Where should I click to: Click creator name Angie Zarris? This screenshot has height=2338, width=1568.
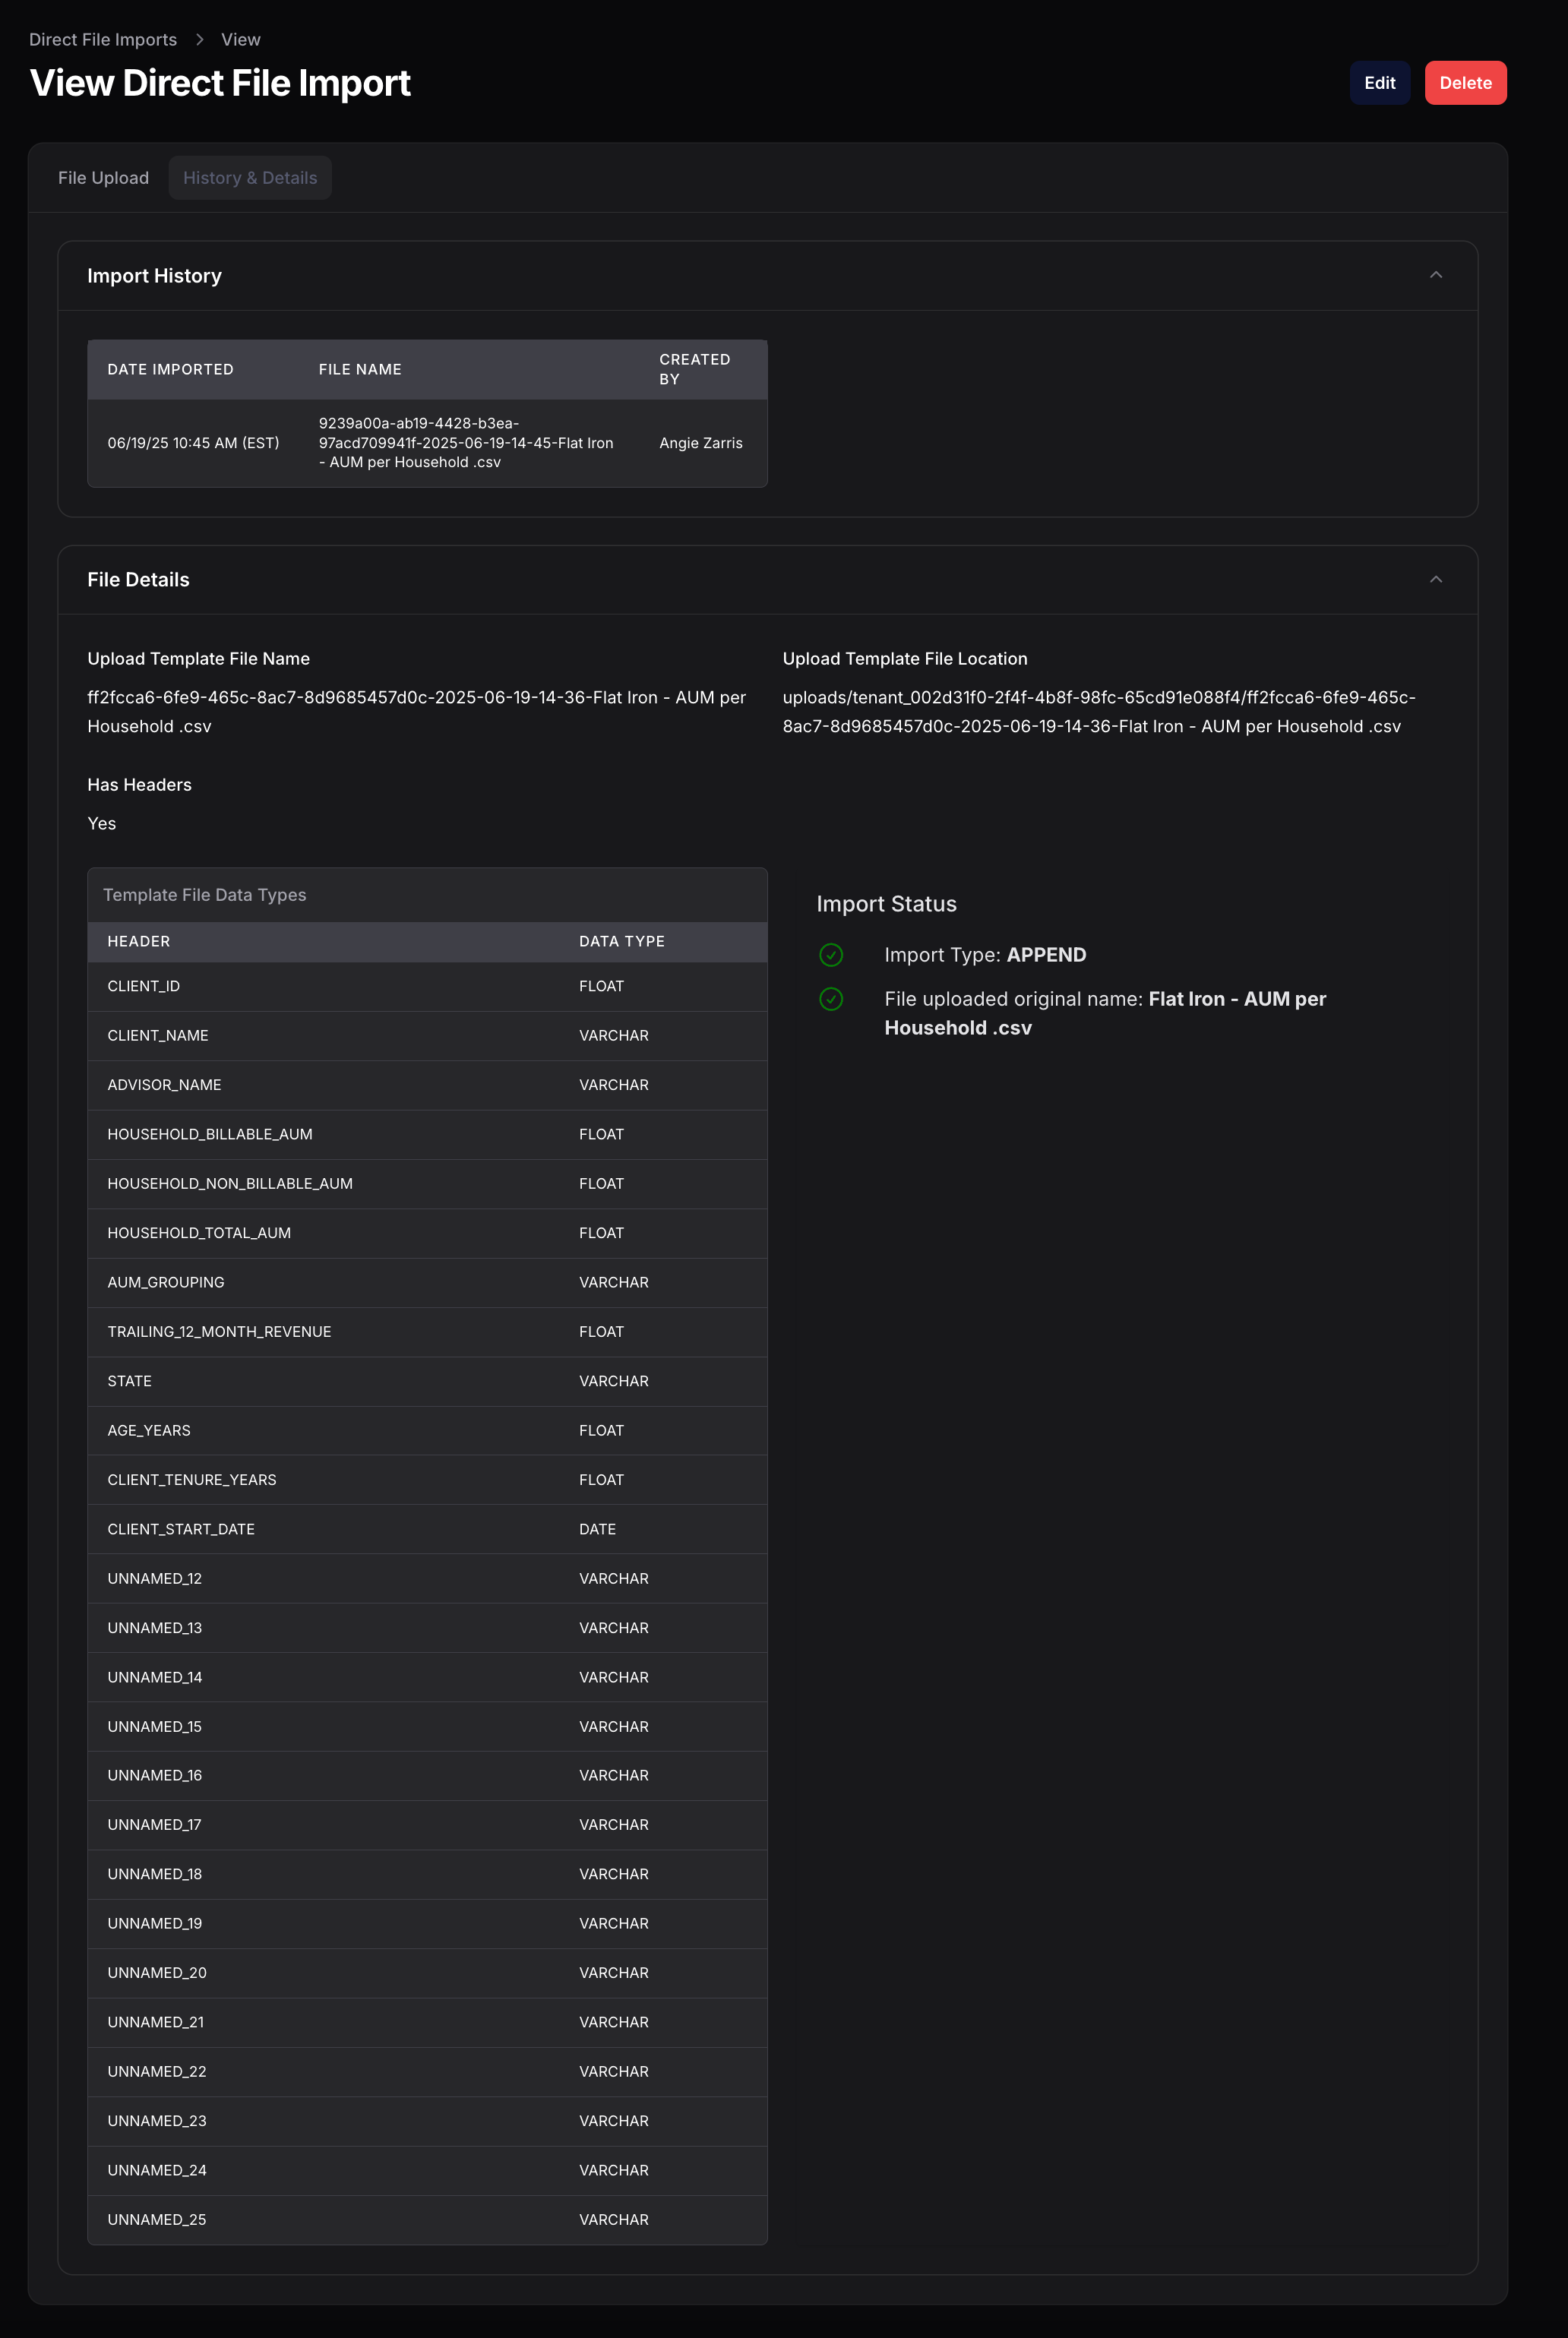coord(700,443)
